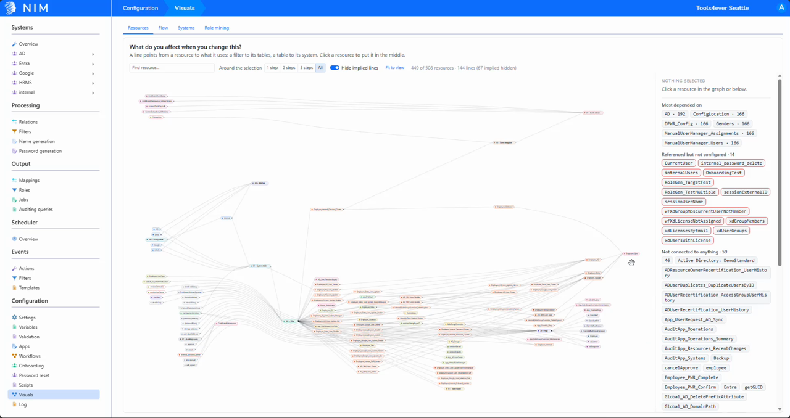Select the 1 step option
The image size is (790, 418).
pyautogui.click(x=272, y=68)
